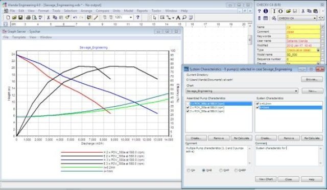
Task: Click the Cut scissors icon in main toolbar
Action: (49, 17)
